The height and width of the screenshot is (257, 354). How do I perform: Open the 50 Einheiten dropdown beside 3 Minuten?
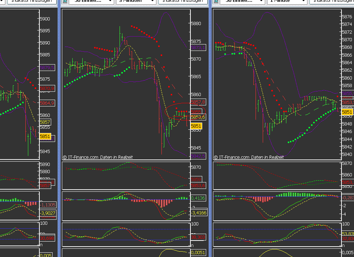[91, 1]
